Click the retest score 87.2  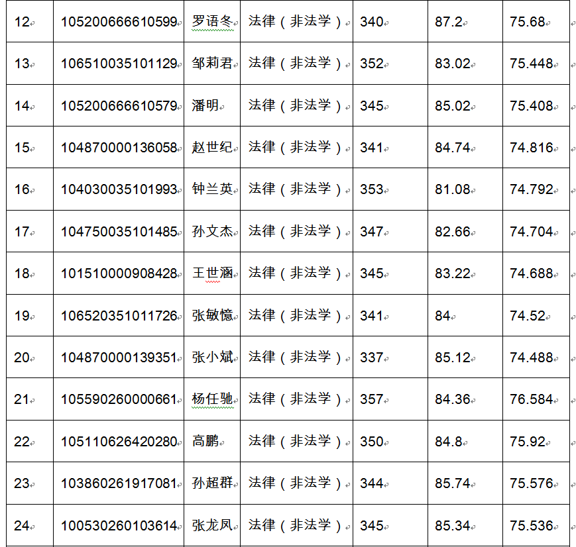tap(449, 22)
